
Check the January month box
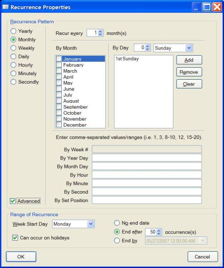pyautogui.click(x=59, y=59)
